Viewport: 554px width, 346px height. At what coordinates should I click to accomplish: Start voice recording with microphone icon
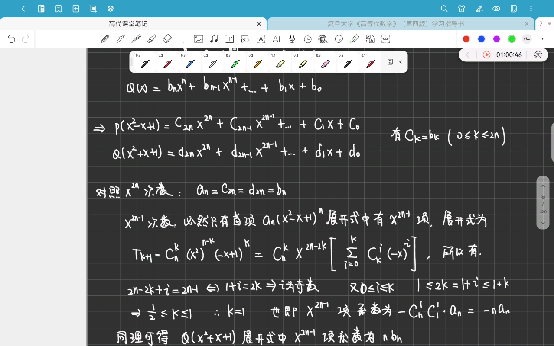(x=292, y=39)
